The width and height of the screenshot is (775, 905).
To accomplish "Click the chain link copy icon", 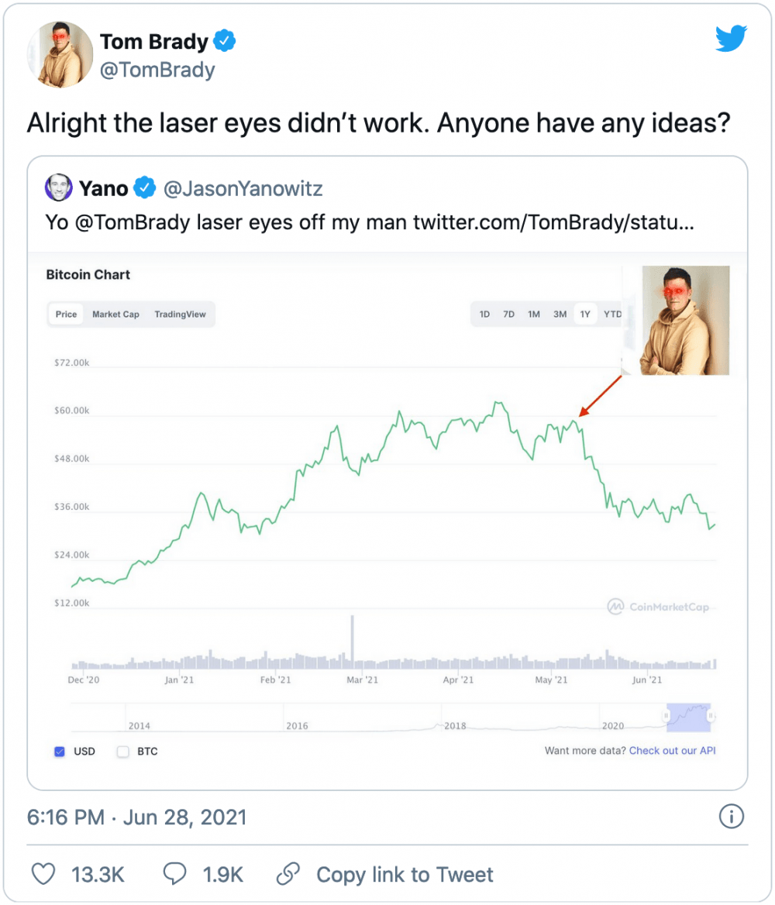I will 288,874.
